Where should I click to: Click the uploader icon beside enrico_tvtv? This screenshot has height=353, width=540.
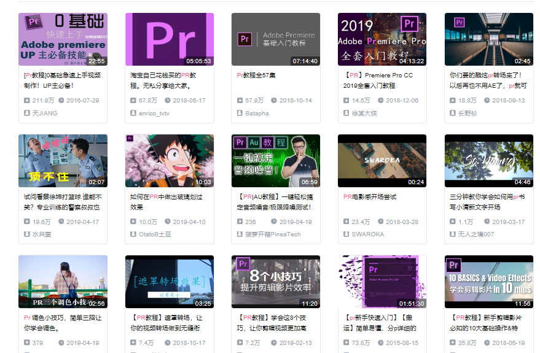pyautogui.click(x=133, y=113)
